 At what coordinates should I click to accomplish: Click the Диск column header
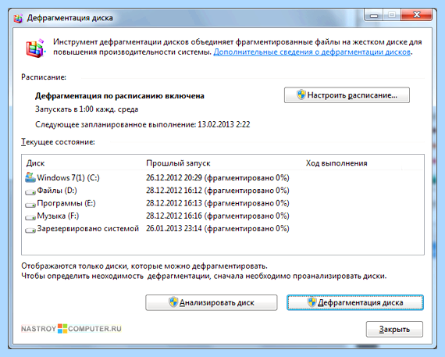click(83, 163)
